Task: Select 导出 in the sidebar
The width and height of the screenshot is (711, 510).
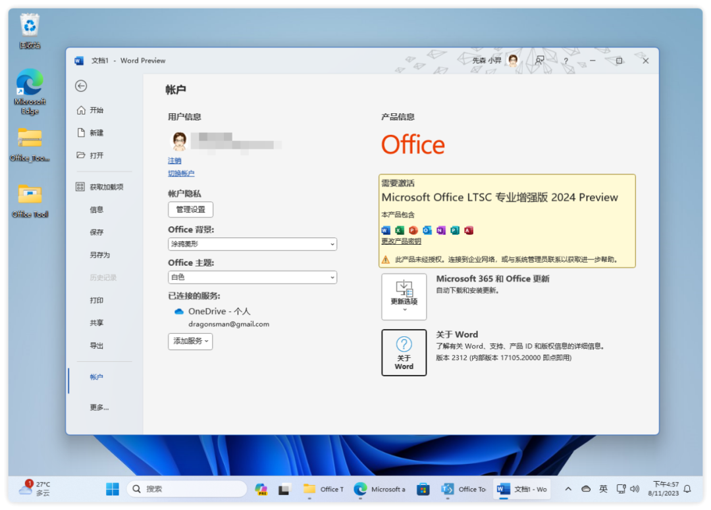Action: 97,345
